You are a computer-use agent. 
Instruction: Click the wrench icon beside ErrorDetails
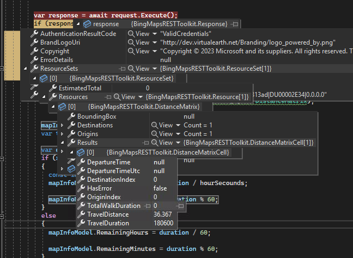click(x=34, y=60)
